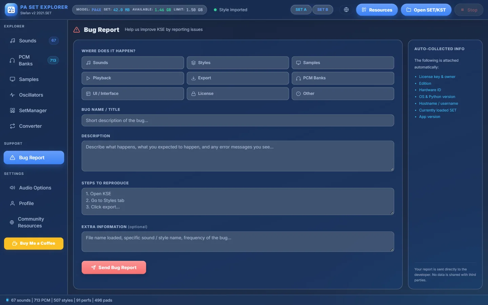Image resolution: width=488 pixels, height=305 pixels.
Task: Focus the Bug Name / Title field
Action: click(x=238, y=120)
